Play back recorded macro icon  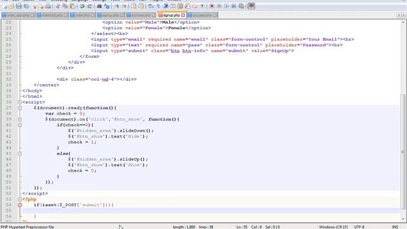tap(226, 6)
